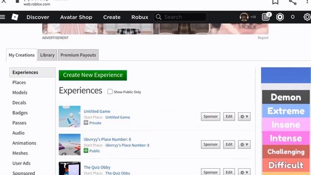Open iibvrryy's Place Number: 8 start place link

click(x=127, y=145)
